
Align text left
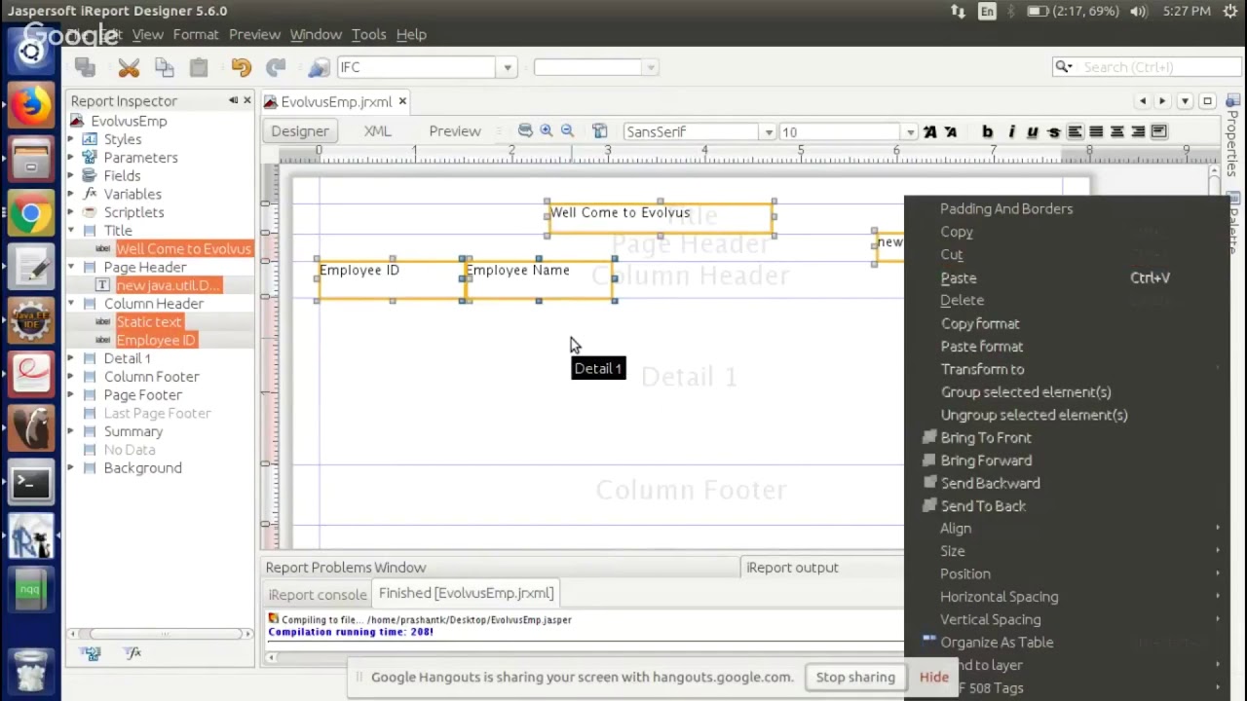[1075, 131]
